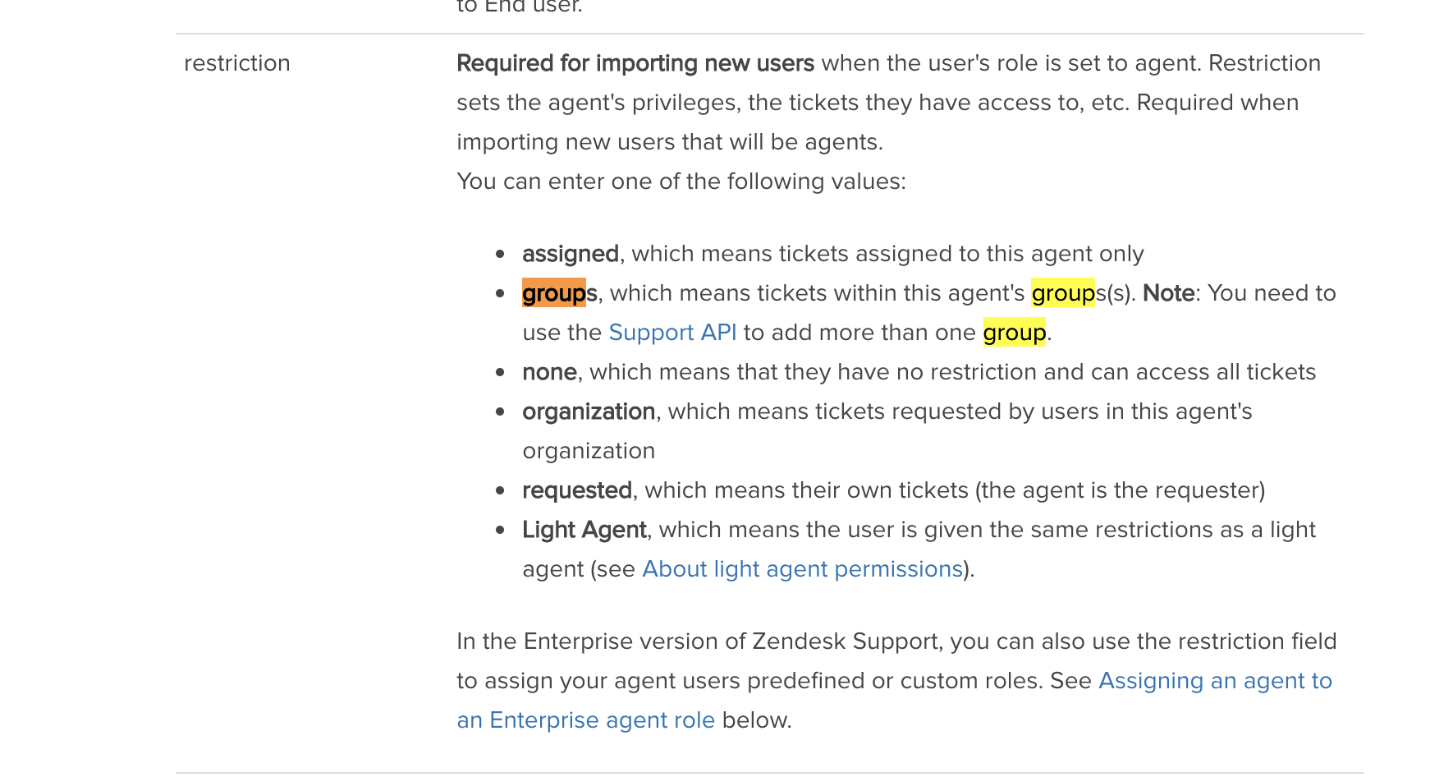
Task: Follow the "Assigning an agent to" link
Action: (x=1215, y=681)
